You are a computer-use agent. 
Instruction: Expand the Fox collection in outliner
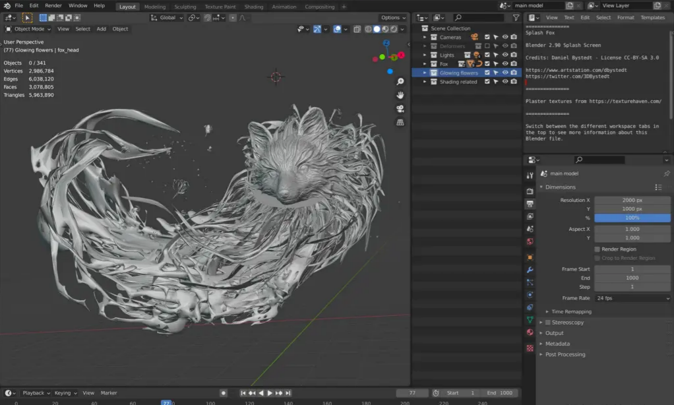click(425, 63)
